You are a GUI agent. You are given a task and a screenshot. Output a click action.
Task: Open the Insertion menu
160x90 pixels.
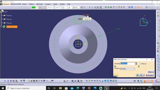click(48, 4)
